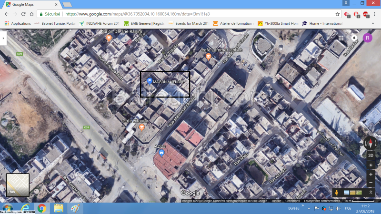Screen dimensions: 381x214
Task: Expand the Bureau toolbar chevron
Action: tap(303, 205)
